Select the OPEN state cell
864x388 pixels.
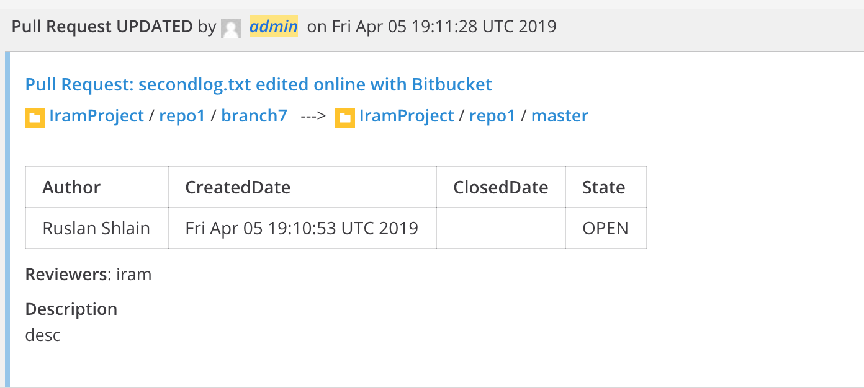(606, 228)
